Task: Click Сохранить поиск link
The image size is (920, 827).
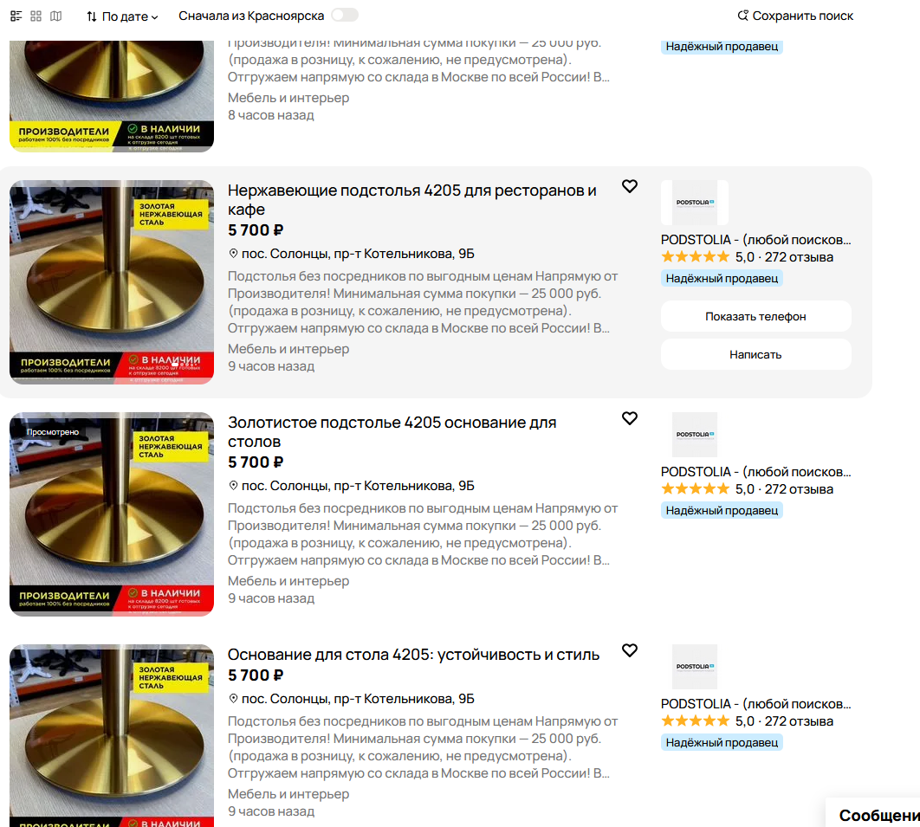Action: tap(795, 16)
